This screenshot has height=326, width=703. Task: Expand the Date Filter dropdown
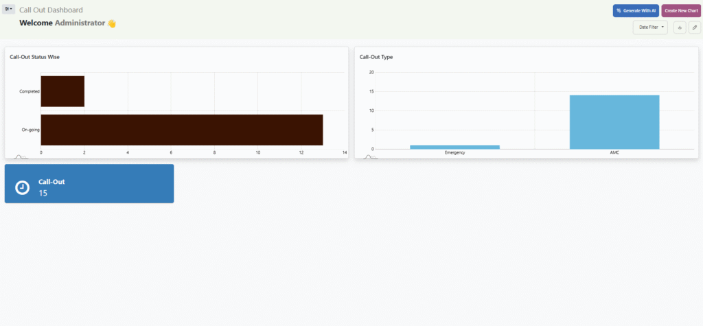pyautogui.click(x=650, y=27)
